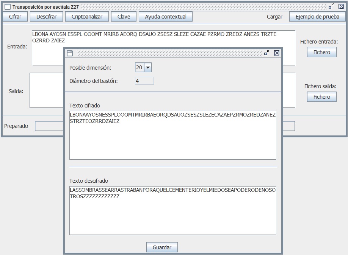Load the Ejemplo de prueba
Viewport: 348px width, 255px height.
(x=317, y=17)
